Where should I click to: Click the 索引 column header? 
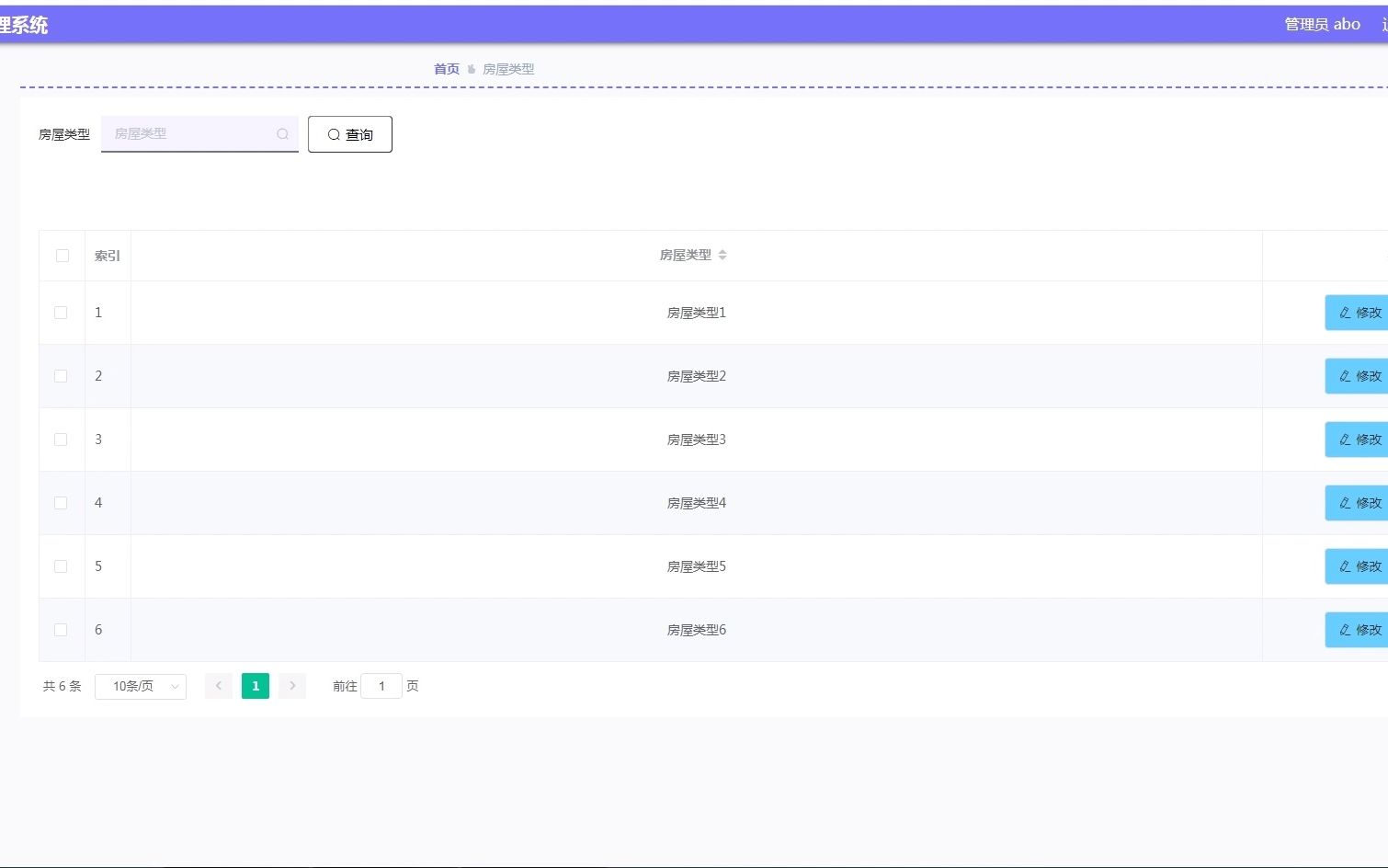(108, 256)
